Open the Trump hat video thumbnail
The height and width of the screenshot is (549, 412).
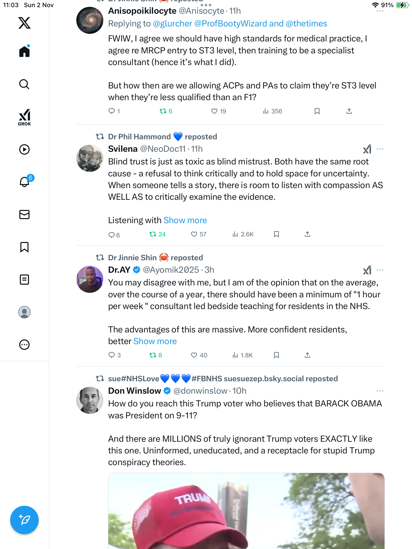click(x=246, y=511)
